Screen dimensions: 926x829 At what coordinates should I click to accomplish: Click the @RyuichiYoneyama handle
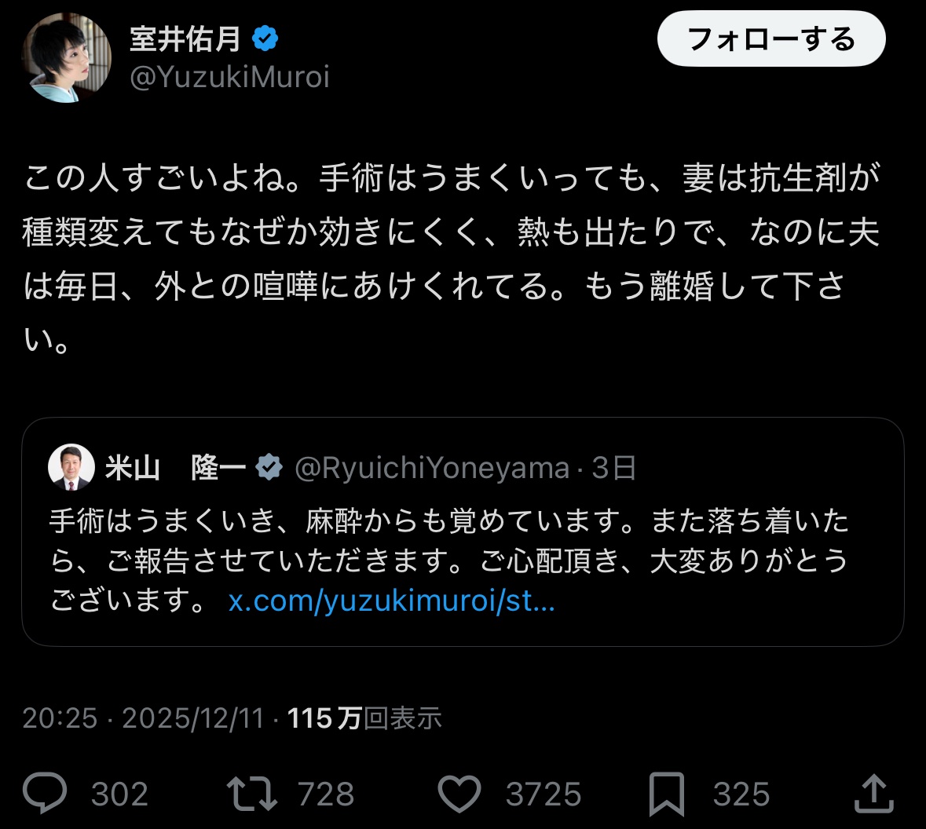tap(432, 468)
